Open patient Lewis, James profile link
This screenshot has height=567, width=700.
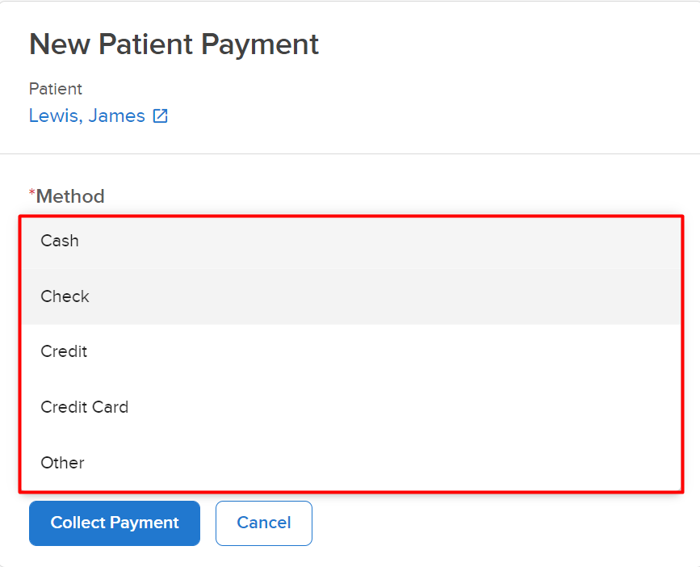87,116
